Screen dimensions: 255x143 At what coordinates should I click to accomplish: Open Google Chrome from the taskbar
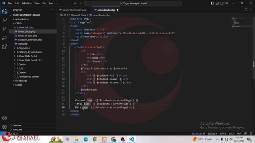95,139
